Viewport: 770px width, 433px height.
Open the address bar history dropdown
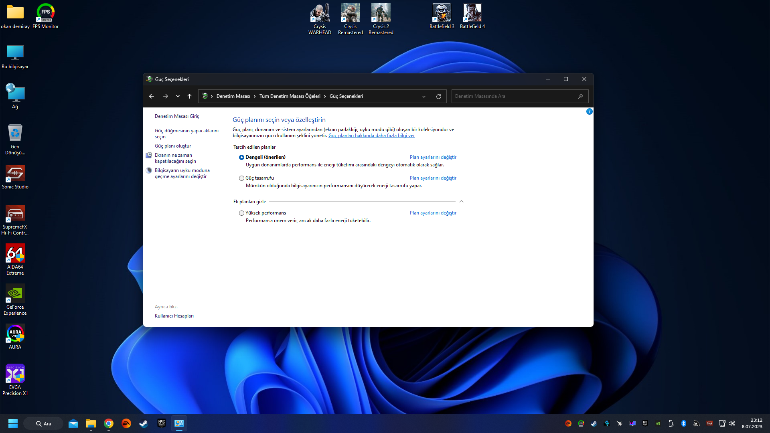coord(423,97)
